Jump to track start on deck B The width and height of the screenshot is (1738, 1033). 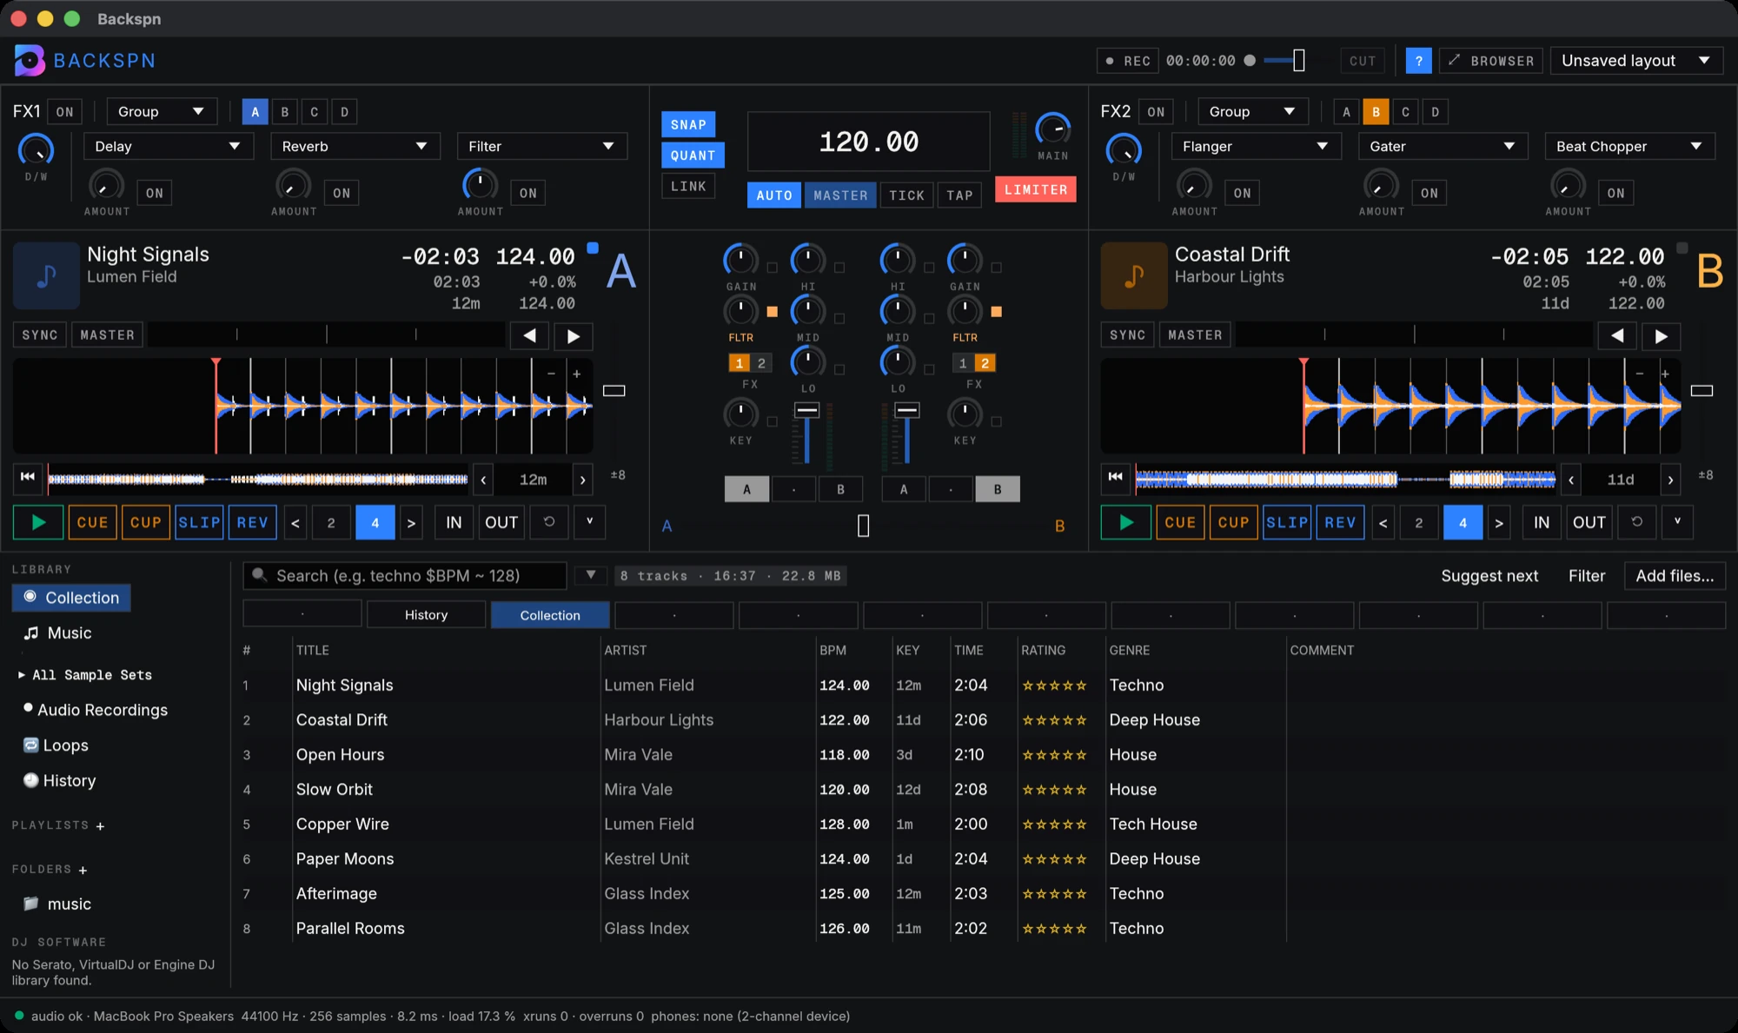[1116, 477]
